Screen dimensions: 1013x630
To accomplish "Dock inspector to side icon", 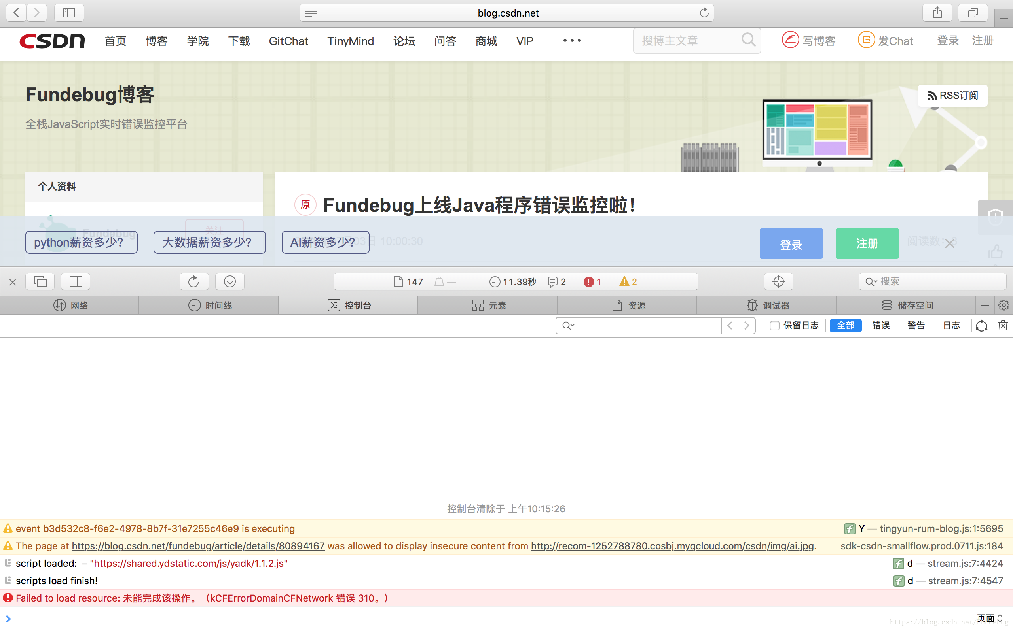I will [x=76, y=282].
